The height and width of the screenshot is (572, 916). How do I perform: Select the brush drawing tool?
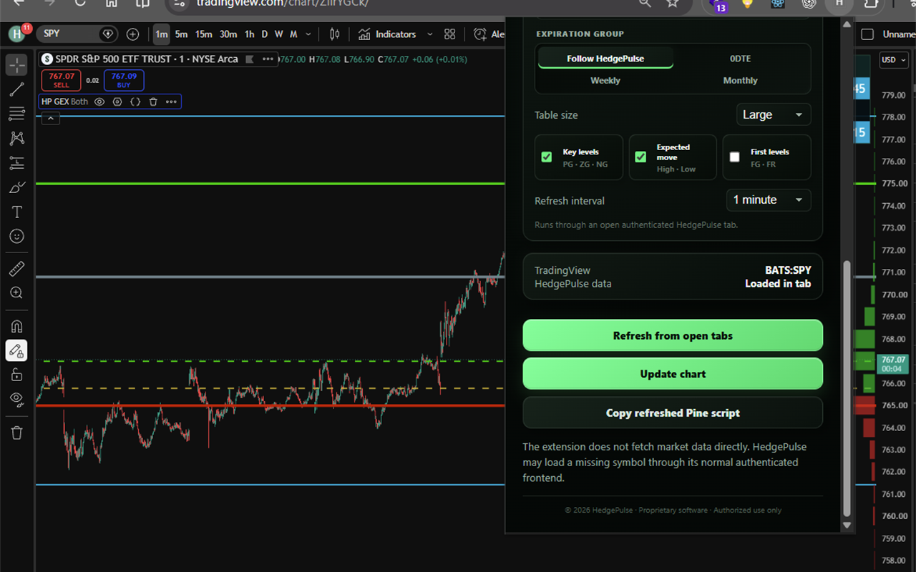click(16, 187)
